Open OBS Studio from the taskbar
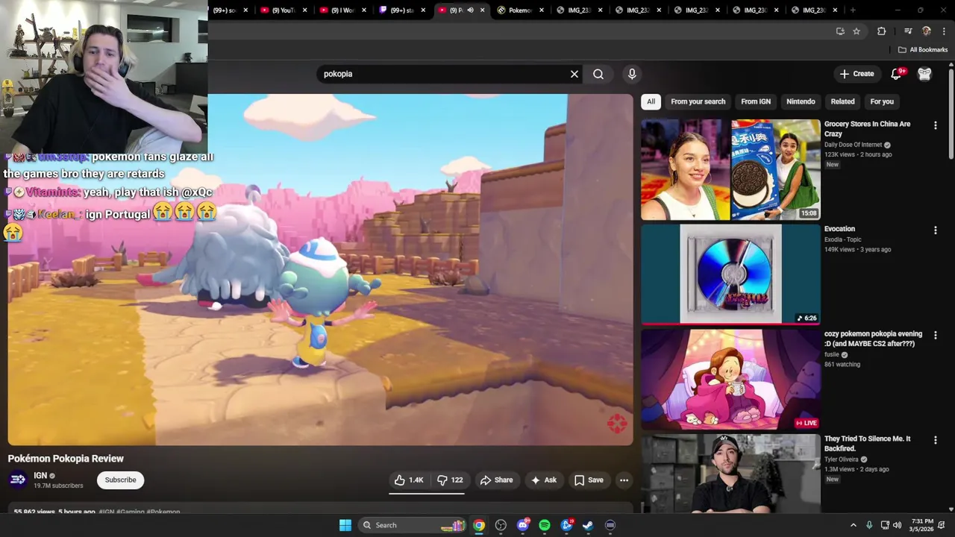This screenshot has width=955, height=537. pyautogui.click(x=501, y=525)
